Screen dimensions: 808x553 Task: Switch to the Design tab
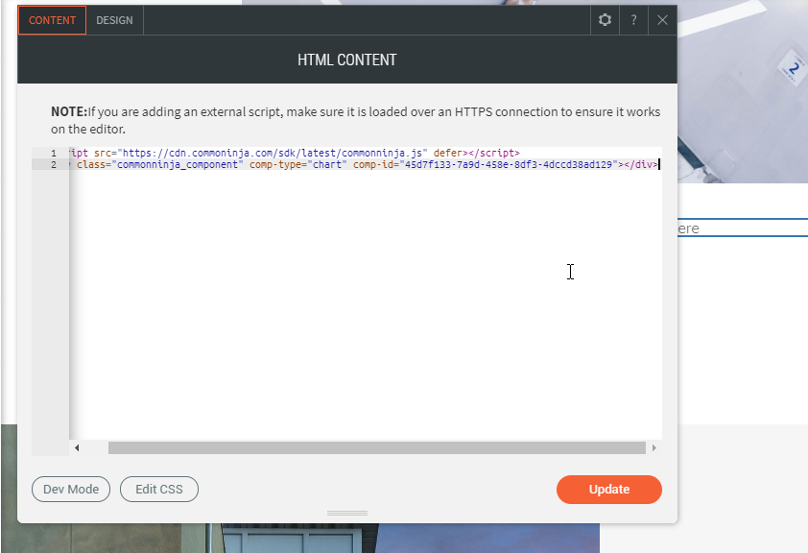pyautogui.click(x=114, y=20)
